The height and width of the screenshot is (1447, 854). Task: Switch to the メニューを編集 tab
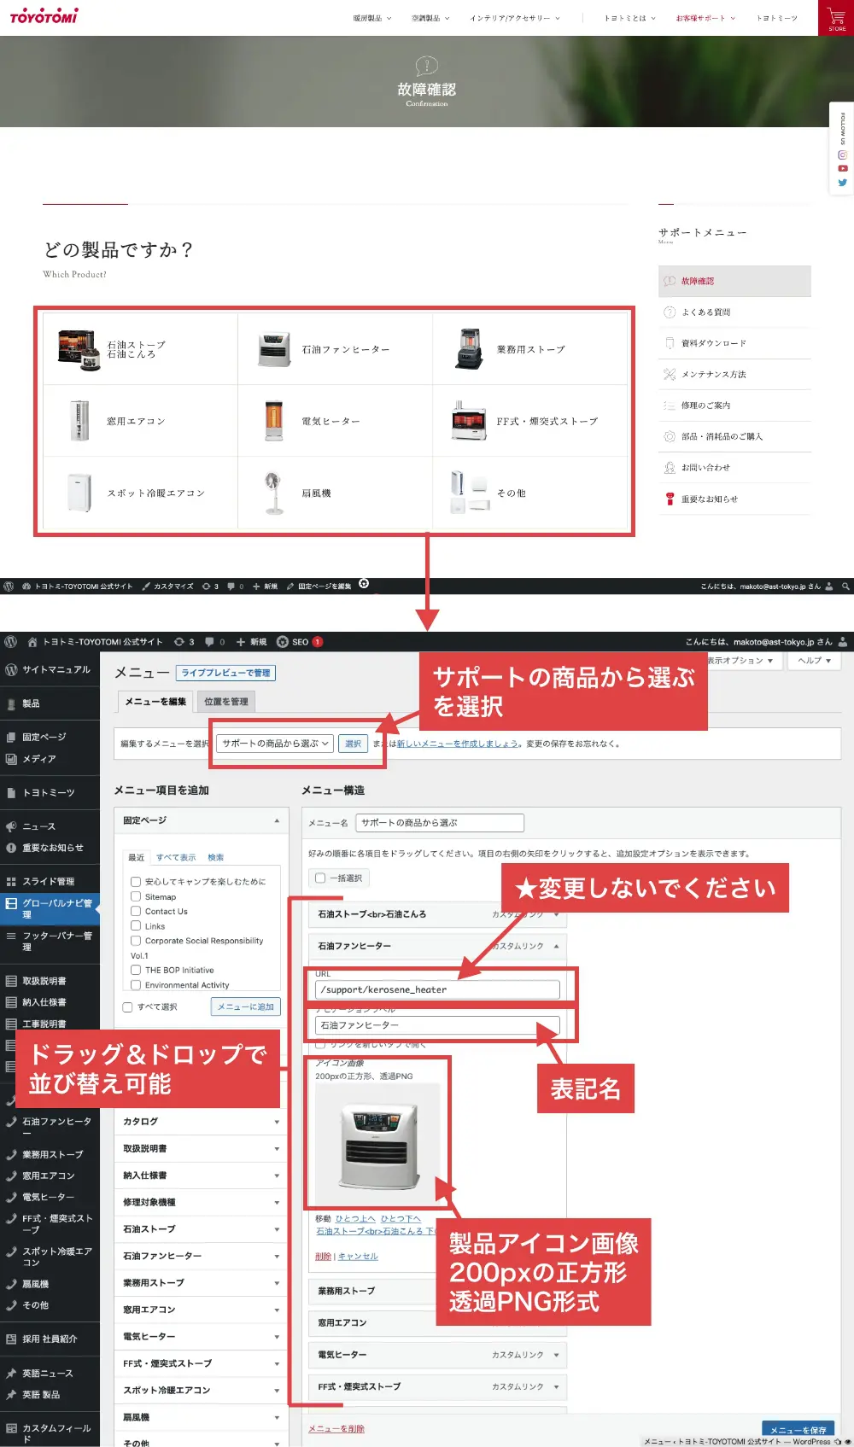(155, 702)
